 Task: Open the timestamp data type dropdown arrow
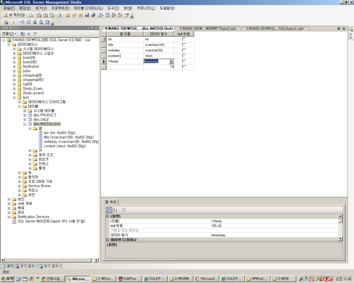tap(171, 62)
